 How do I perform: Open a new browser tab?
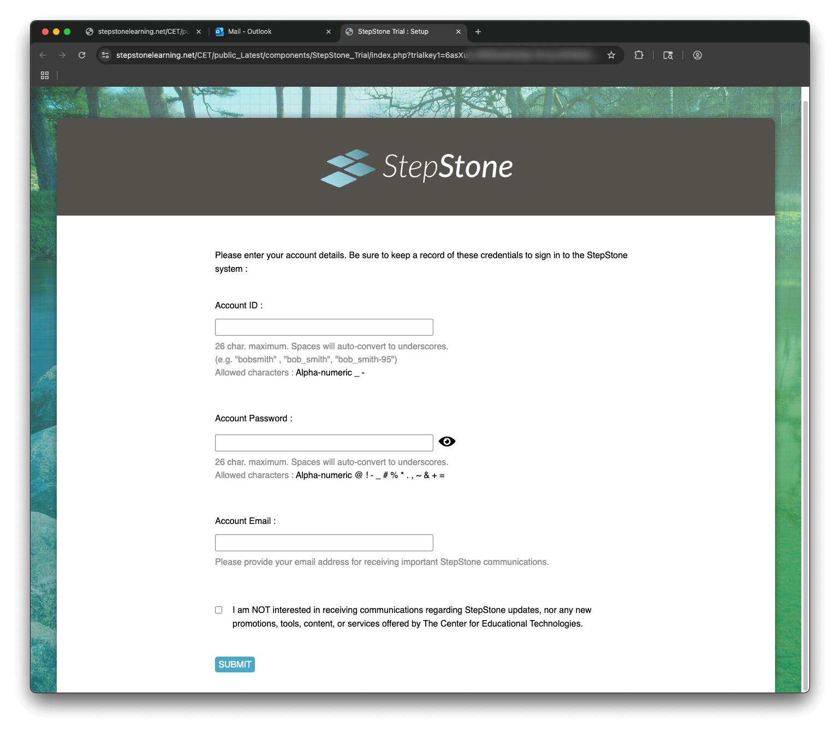click(478, 32)
